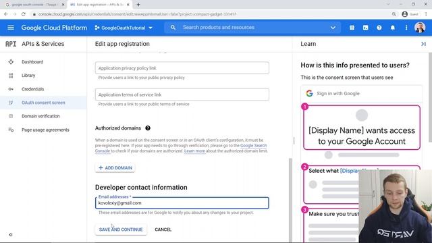Click 'How is this info presented to users?'
The image size is (432, 243).
[x=355, y=65]
